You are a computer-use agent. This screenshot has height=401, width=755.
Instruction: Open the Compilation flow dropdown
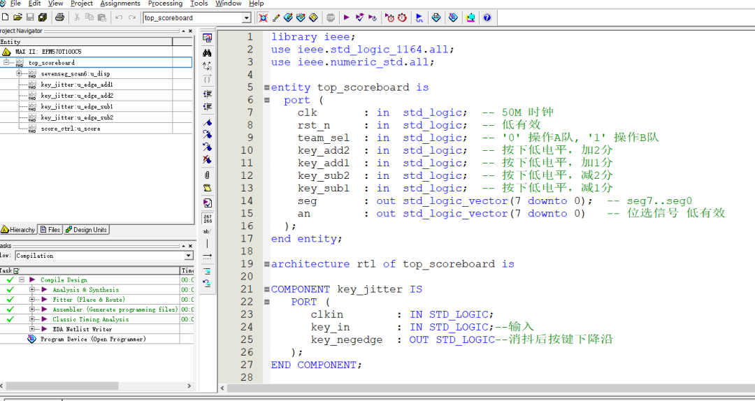189,256
